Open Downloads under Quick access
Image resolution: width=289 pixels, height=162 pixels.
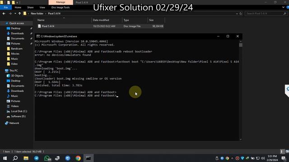17,33
